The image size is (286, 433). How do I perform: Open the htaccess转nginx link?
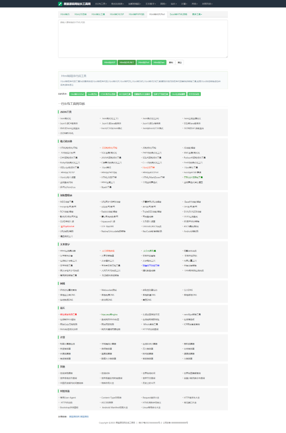point(109,314)
